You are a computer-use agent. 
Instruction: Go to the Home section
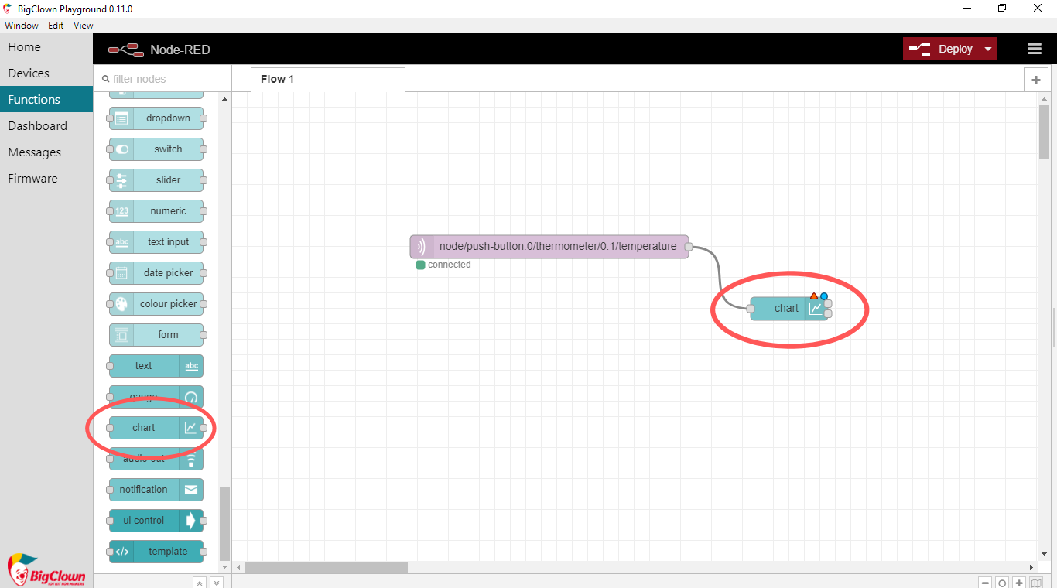[46, 47]
